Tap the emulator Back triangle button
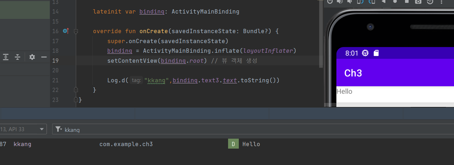 point(384,1)
